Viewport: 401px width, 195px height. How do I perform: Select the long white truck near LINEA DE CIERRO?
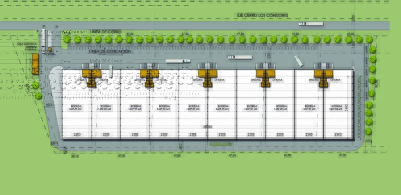178,61
